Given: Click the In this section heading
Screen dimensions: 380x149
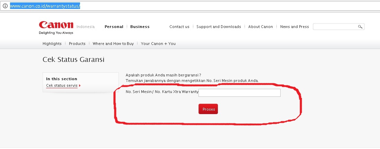Looking at the screenshot, I should [62, 79].
